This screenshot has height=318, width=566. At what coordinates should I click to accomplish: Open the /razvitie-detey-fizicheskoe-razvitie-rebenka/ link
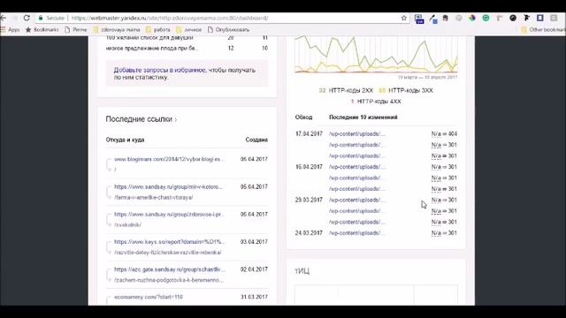tap(168, 253)
